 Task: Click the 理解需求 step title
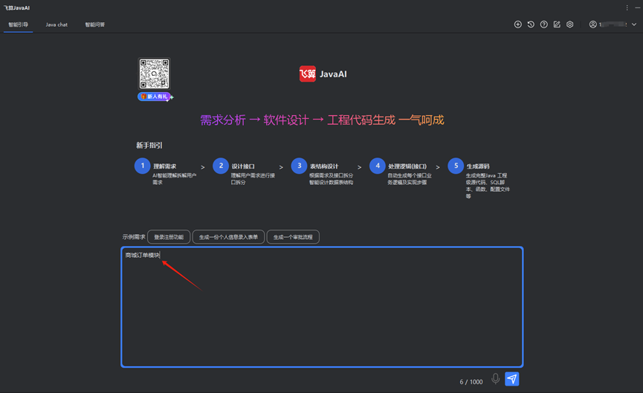click(x=165, y=166)
